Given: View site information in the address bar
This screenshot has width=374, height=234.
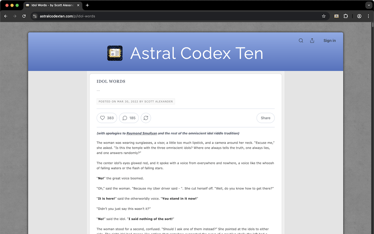Looking at the screenshot, I should coord(34,16).
